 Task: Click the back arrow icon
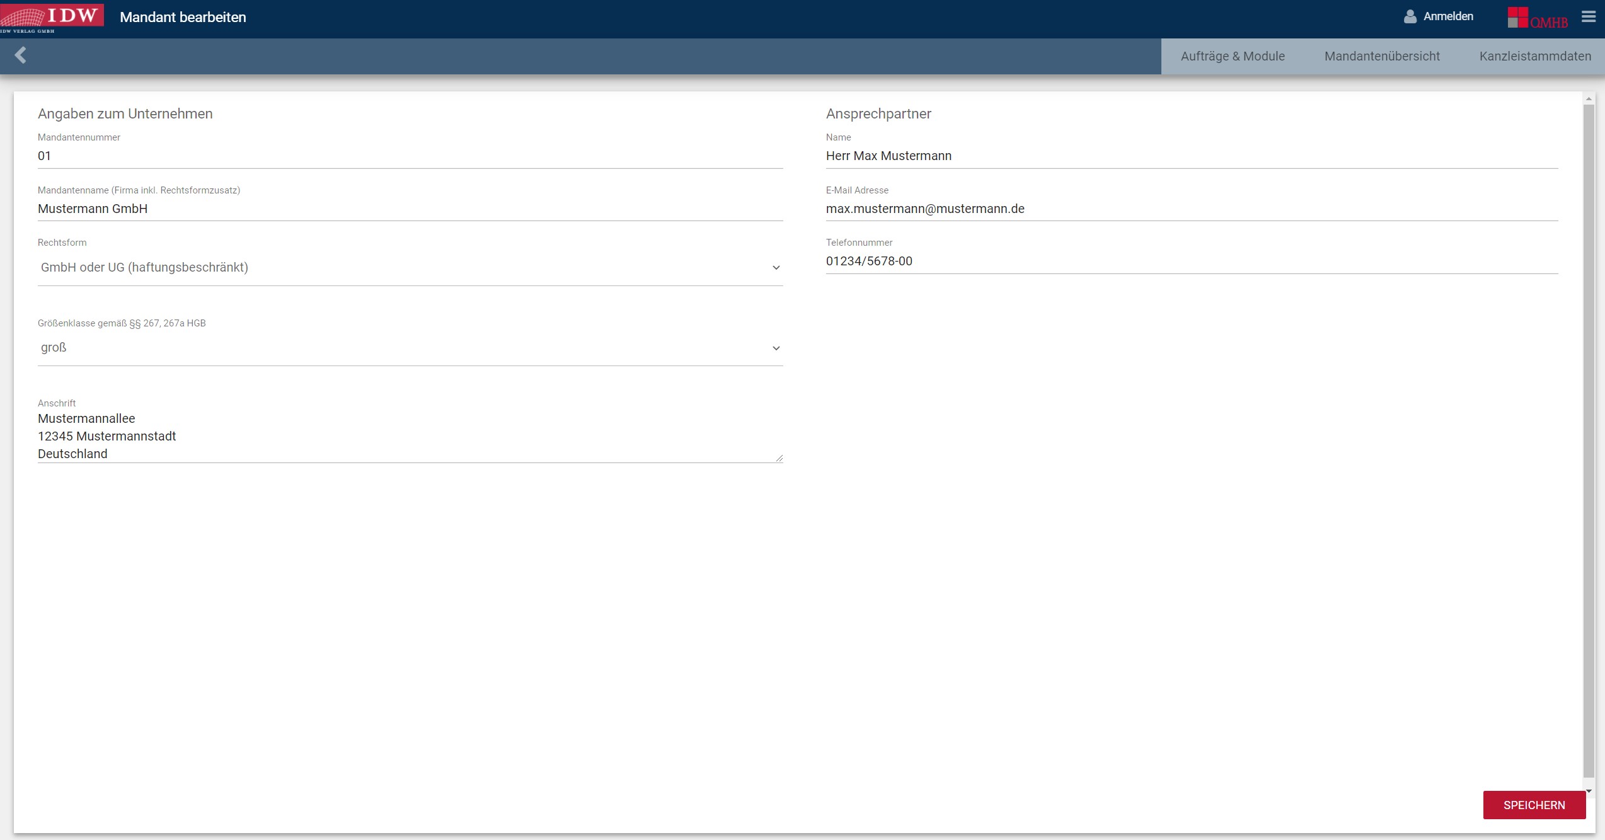pyautogui.click(x=21, y=55)
